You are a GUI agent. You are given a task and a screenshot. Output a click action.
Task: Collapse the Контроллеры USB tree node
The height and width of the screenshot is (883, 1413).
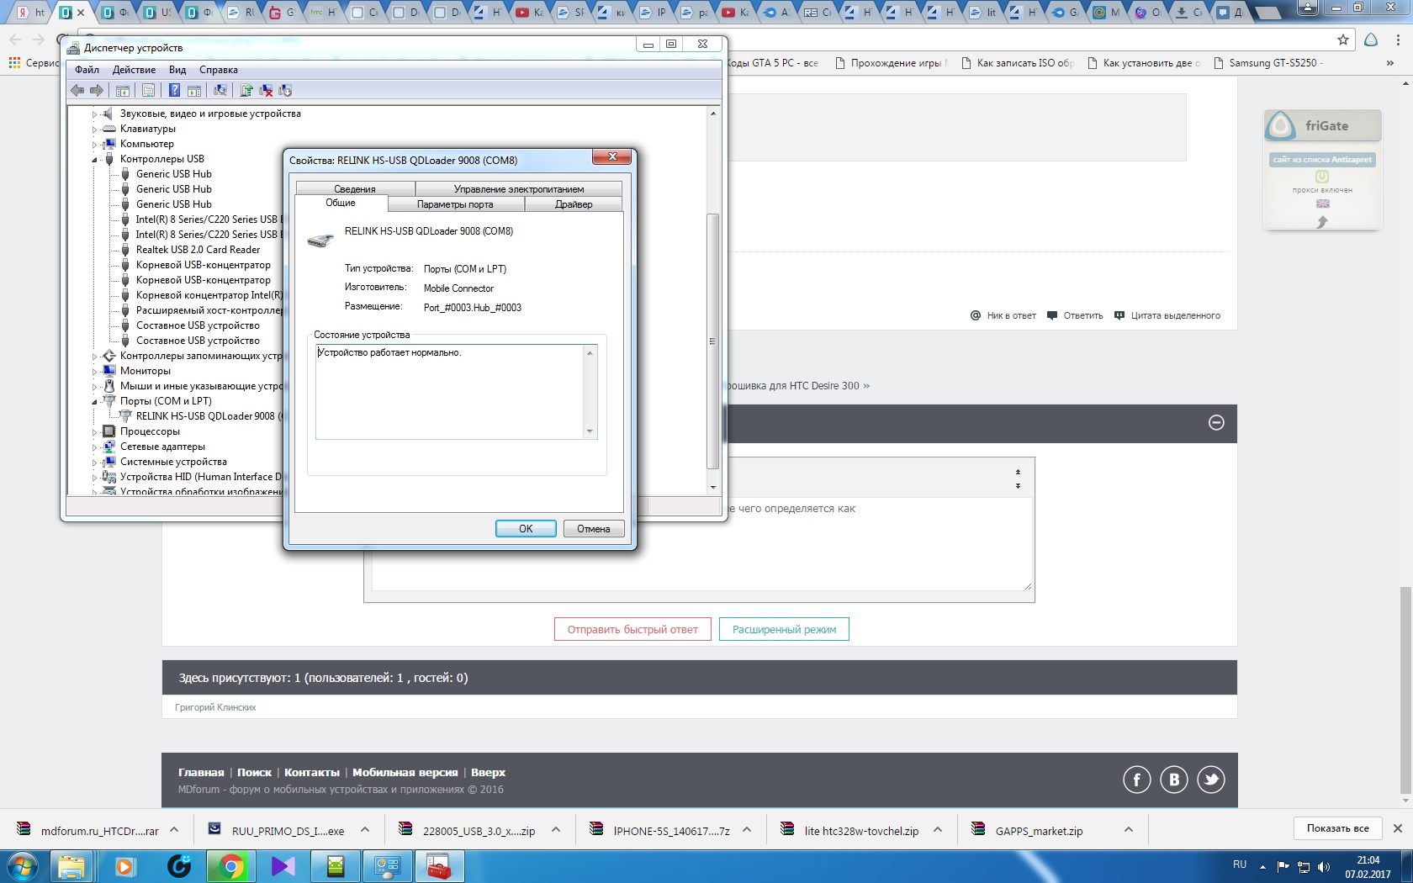[94, 160]
